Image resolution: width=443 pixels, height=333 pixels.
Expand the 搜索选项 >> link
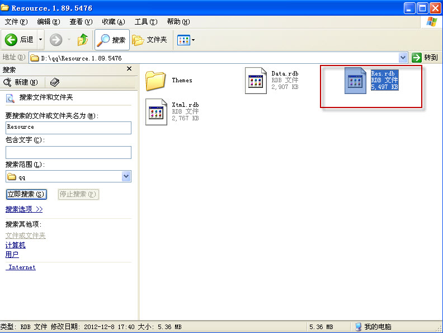tap(24, 209)
